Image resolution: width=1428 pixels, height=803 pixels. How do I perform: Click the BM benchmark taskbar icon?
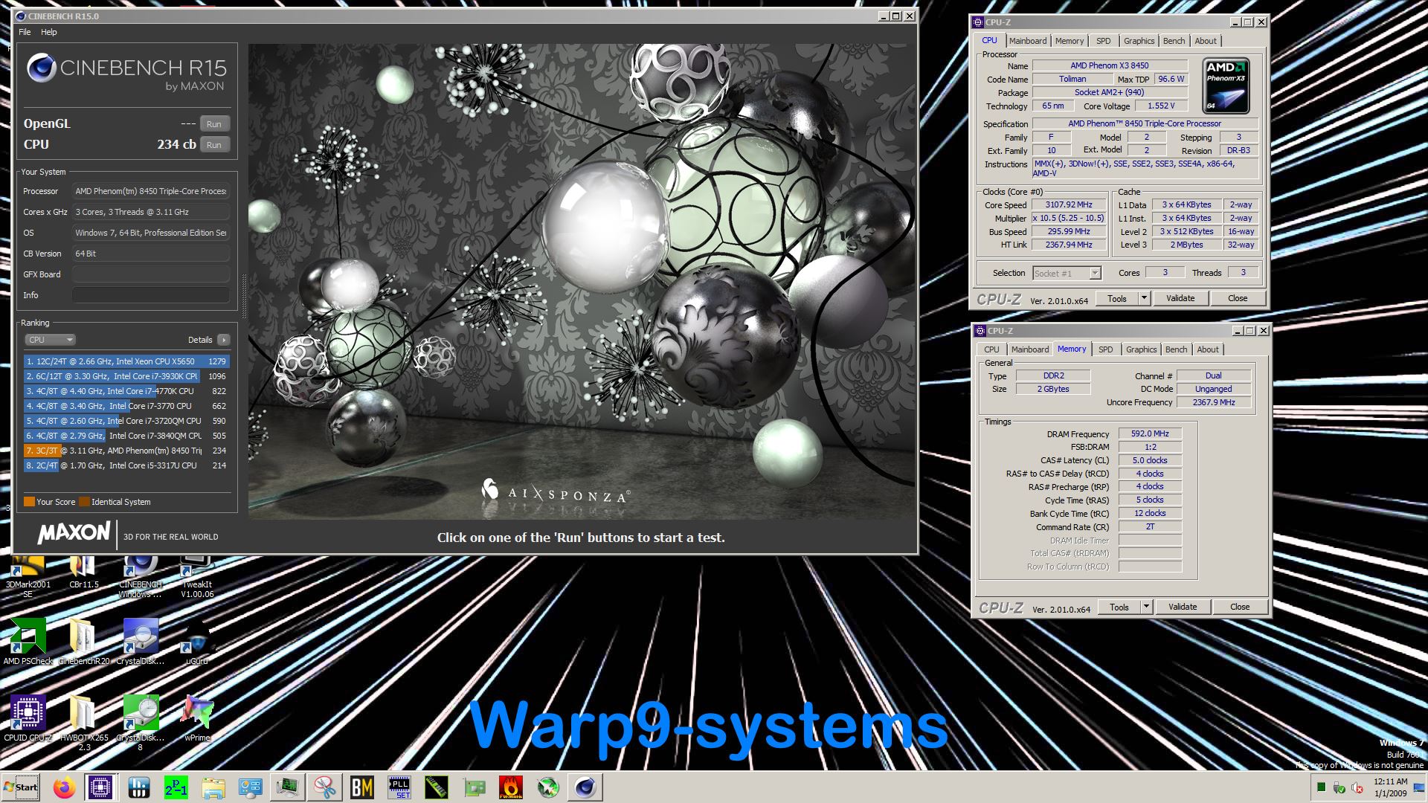[362, 787]
